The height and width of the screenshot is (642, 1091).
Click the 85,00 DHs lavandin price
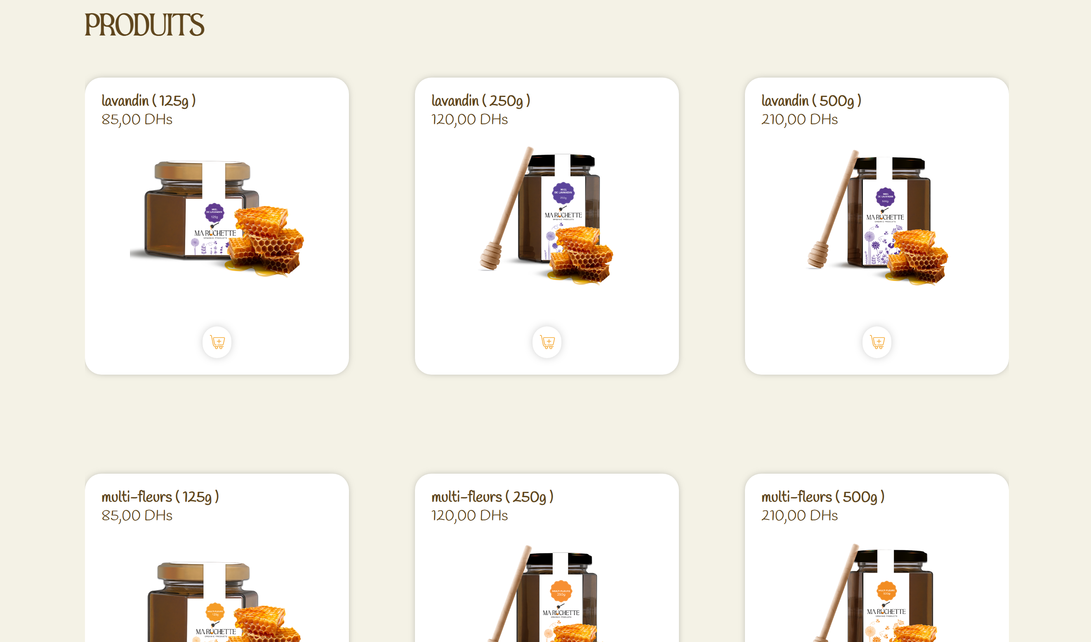(x=137, y=119)
